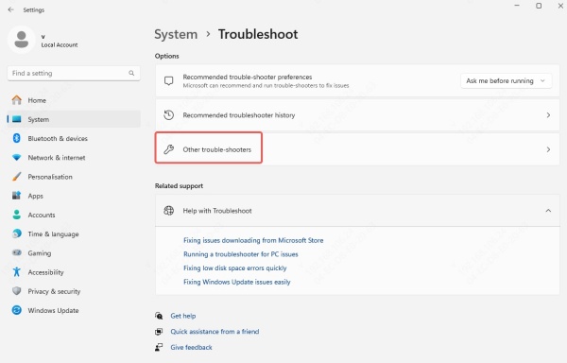
Task: Click the Privacy & security shield icon
Action: pyautogui.click(x=17, y=291)
